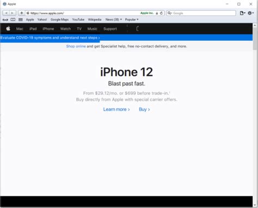Click the vertical scrollbar thumb
258x208 pixels.
tap(255, 39)
